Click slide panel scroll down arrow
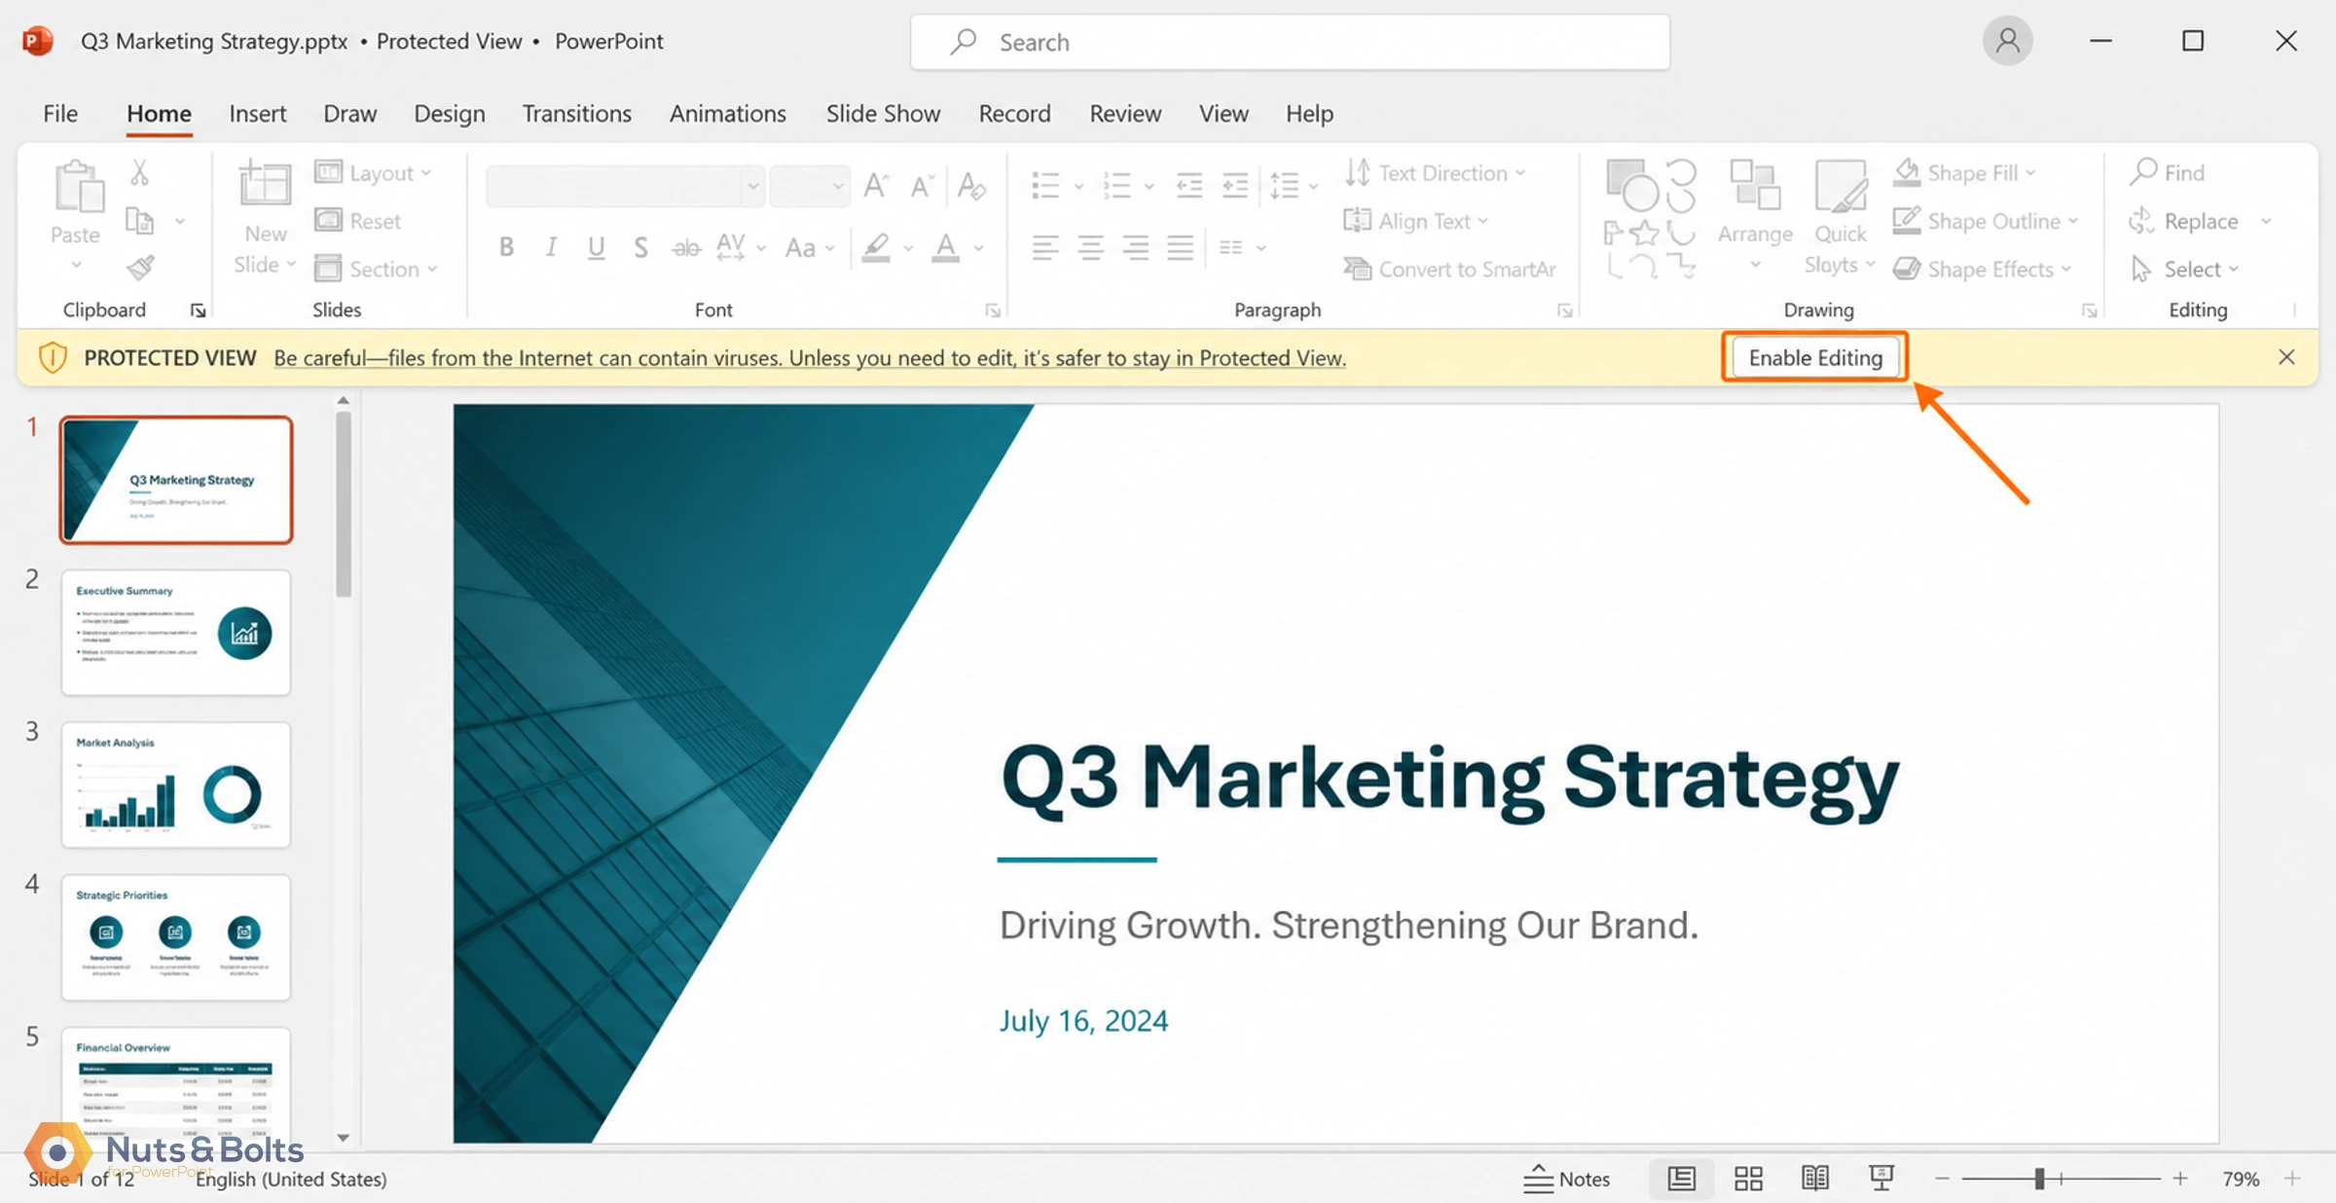The image size is (2336, 1203). pos(343,1137)
